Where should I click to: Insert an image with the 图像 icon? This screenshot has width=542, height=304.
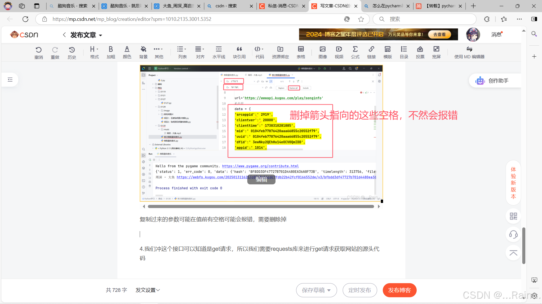click(x=322, y=52)
